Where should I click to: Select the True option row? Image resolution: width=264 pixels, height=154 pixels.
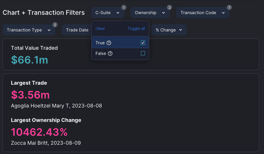pos(120,43)
